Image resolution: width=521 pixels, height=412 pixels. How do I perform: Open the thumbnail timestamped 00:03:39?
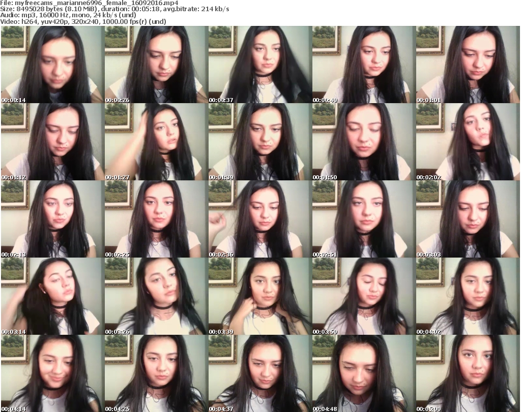260,296
